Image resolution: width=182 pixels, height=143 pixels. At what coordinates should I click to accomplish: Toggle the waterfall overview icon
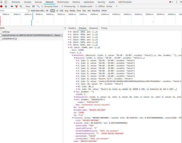(38, 6)
